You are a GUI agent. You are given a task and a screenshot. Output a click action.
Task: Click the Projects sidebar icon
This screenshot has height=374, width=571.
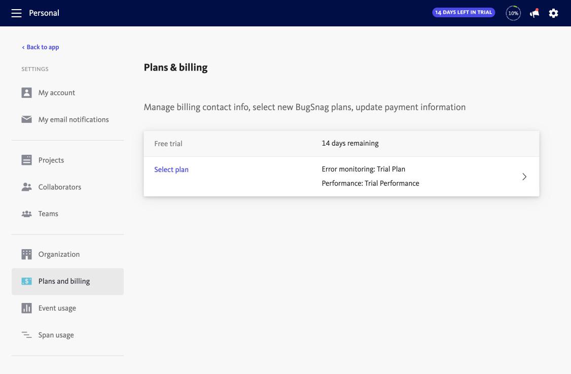pyautogui.click(x=26, y=160)
